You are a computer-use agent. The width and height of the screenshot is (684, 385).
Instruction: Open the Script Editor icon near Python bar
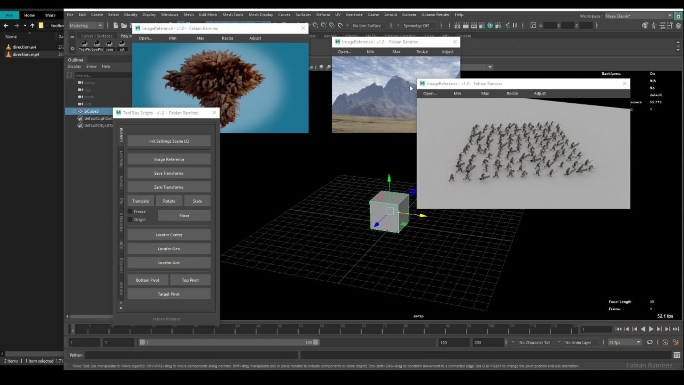(677, 355)
